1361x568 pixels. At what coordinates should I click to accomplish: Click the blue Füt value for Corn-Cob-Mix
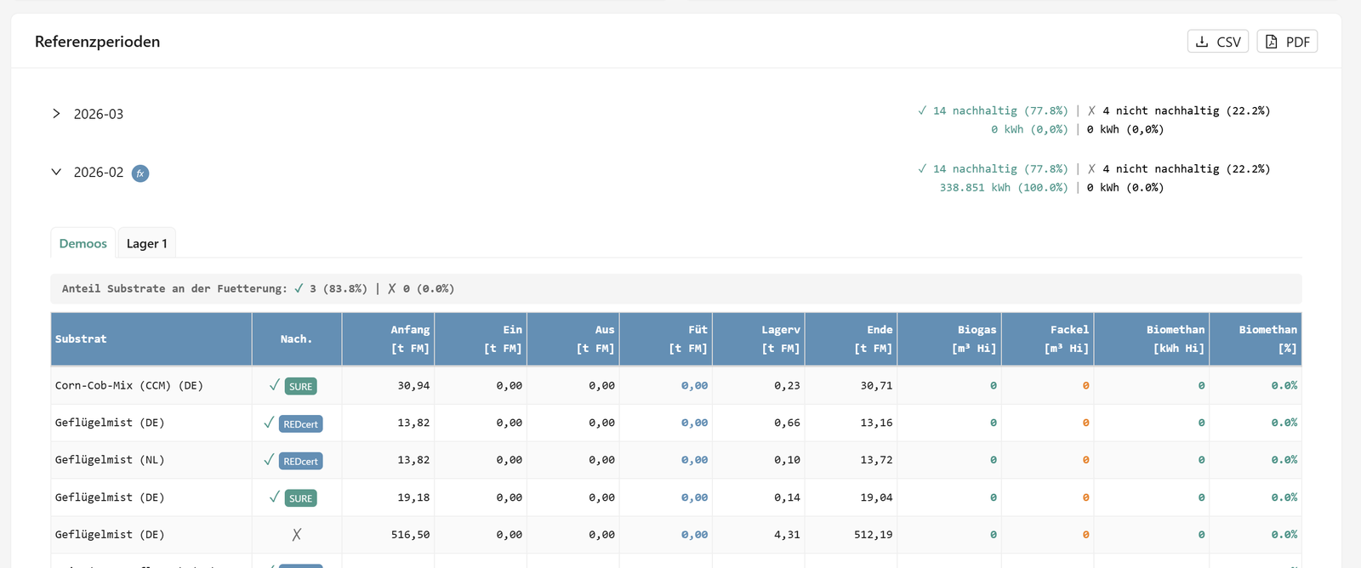(x=694, y=385)
